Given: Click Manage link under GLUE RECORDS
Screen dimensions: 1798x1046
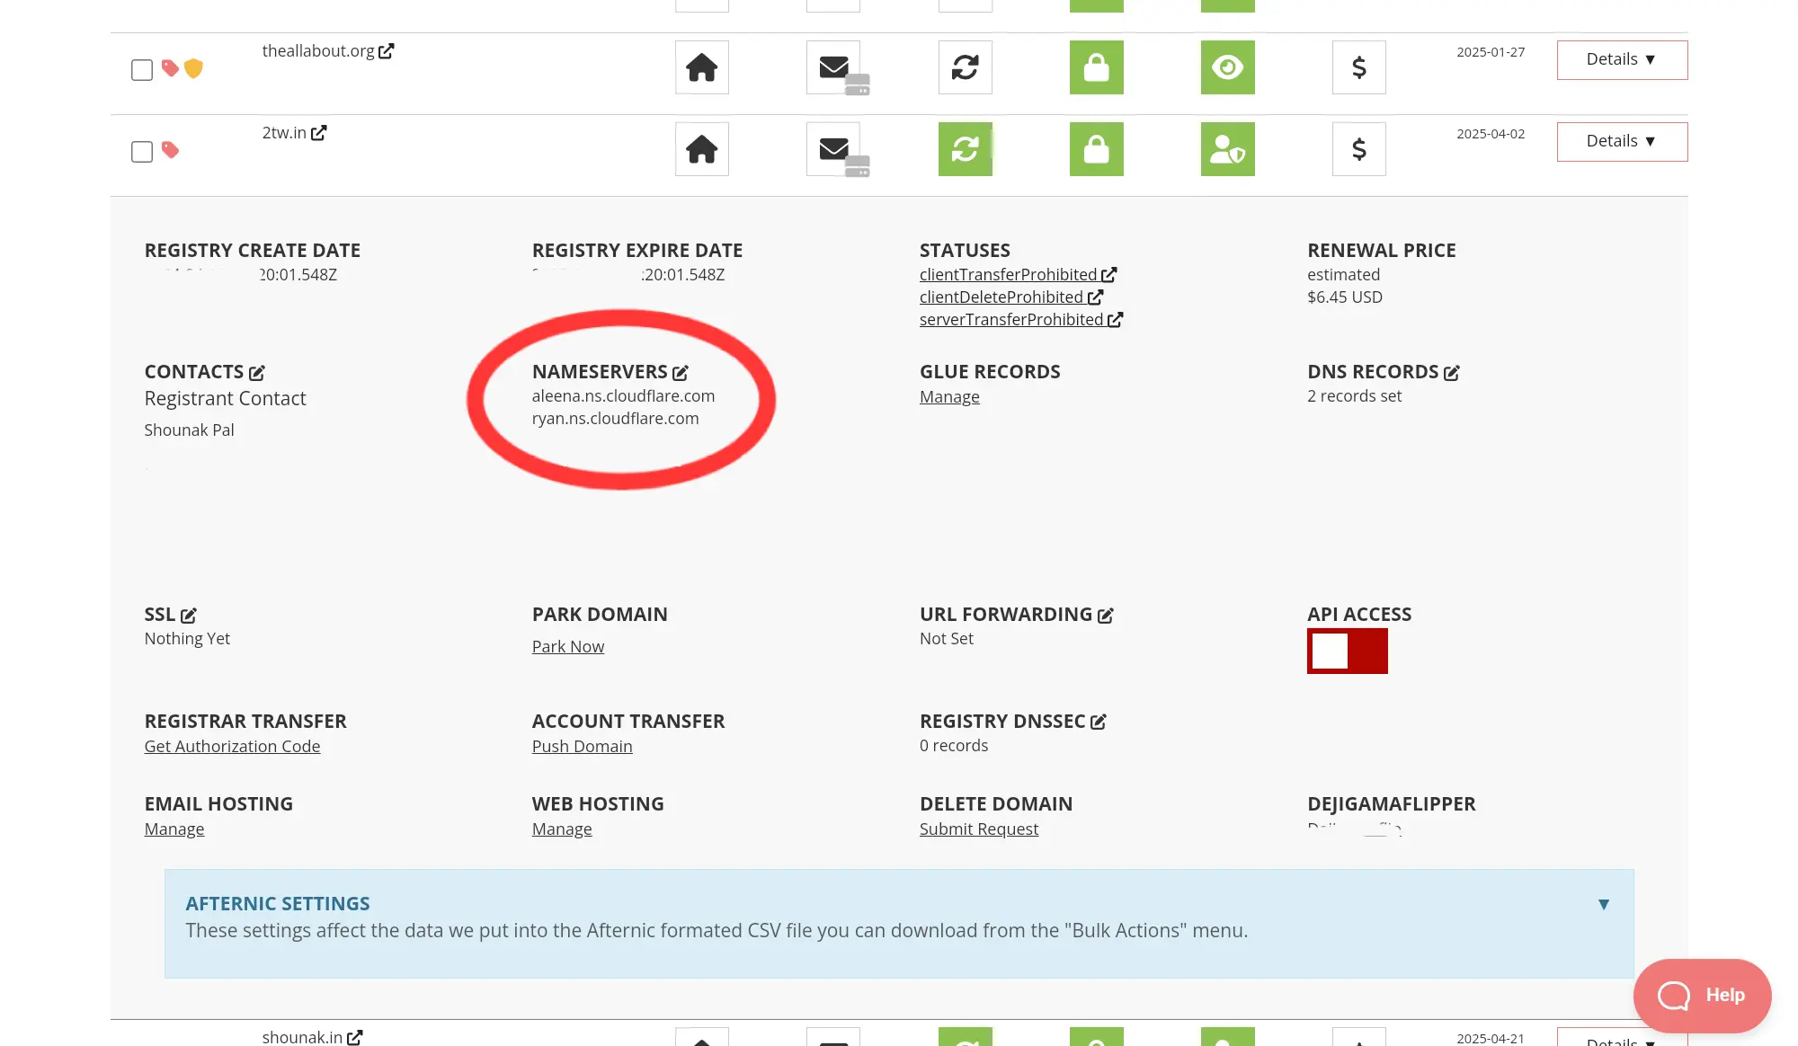Looking at the screenshot, I should 950,396.
